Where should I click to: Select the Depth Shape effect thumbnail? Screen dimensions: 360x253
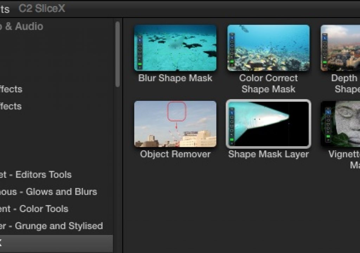[x=340, y=48]
